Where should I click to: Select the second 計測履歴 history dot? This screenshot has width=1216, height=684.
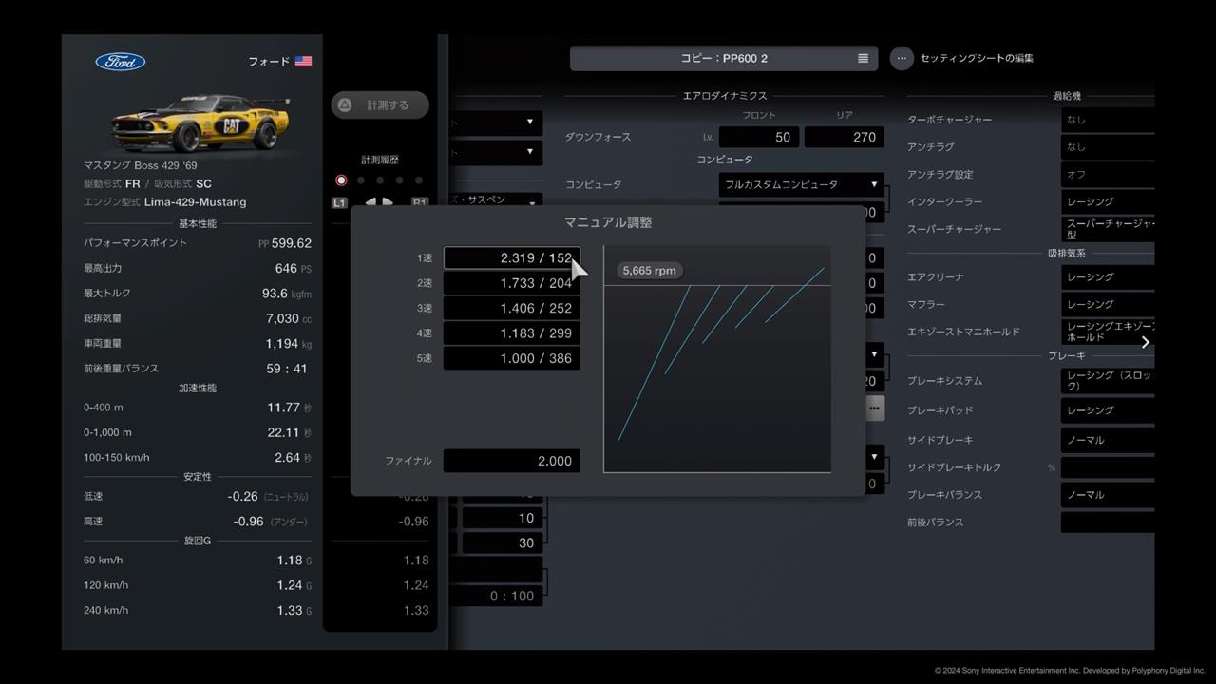click(x=361, y=180)
